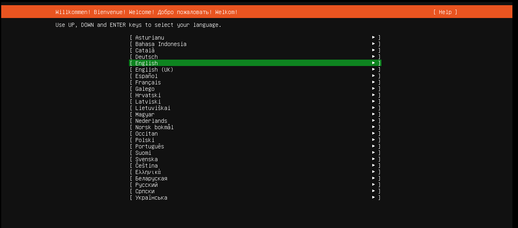Choose the highlighted English entry
The image size is (518, 228).
point(255,63)
